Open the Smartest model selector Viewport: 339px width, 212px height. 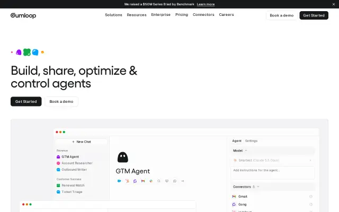tap(273, 160)
